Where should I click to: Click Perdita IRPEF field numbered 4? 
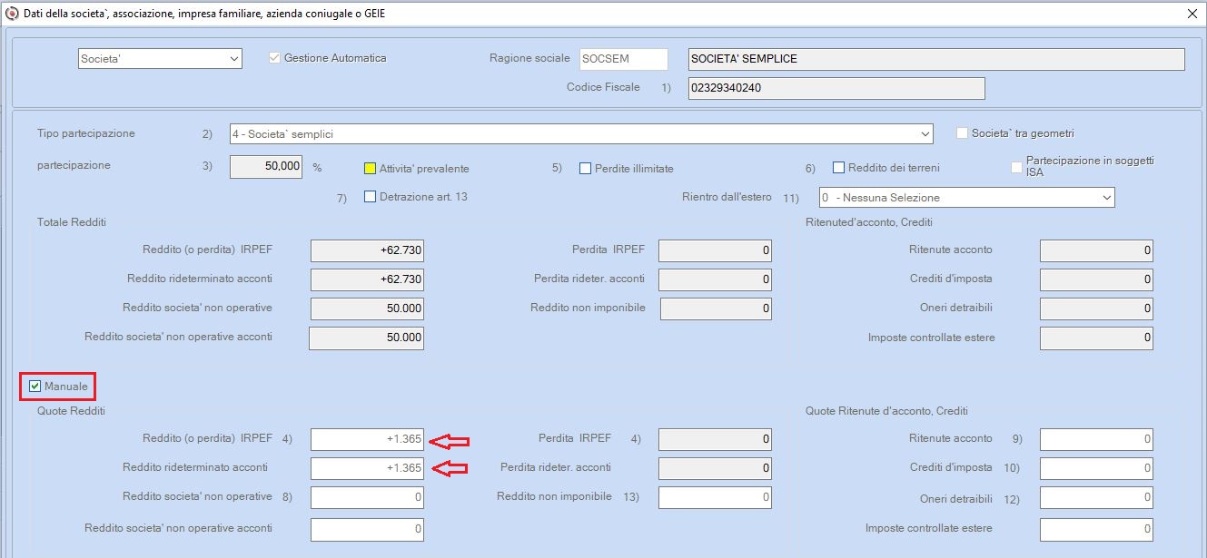tap(715, 439)
